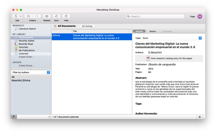
Task: Click the Add document toolbar icon
Action: (x=16, y=16)
